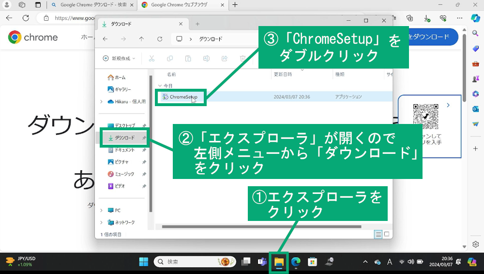The image size is (484, 274).
Task: Open Edge sidebar settings gear
Action: (x=475, y=245)
